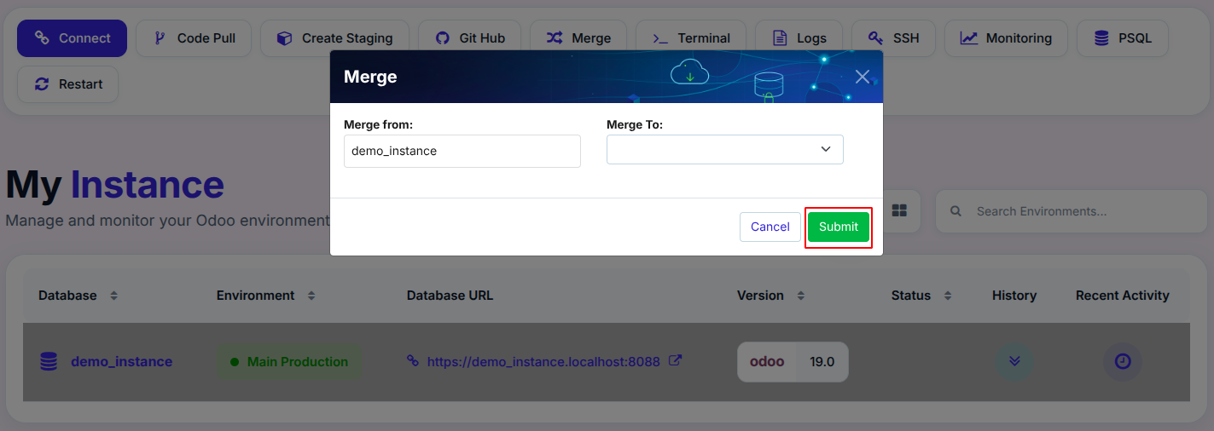The height and width of the screenshot is (431, 1214).
Task: Click the demo_instance database name
Action: pyautogui.click(x=121, y=362)
